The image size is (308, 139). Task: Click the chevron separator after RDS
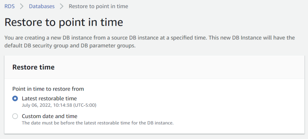(x=22, y=6)
